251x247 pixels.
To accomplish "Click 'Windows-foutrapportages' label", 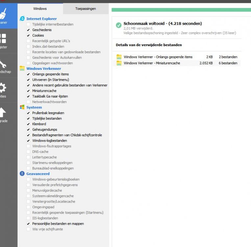I will tap(52, 146).
